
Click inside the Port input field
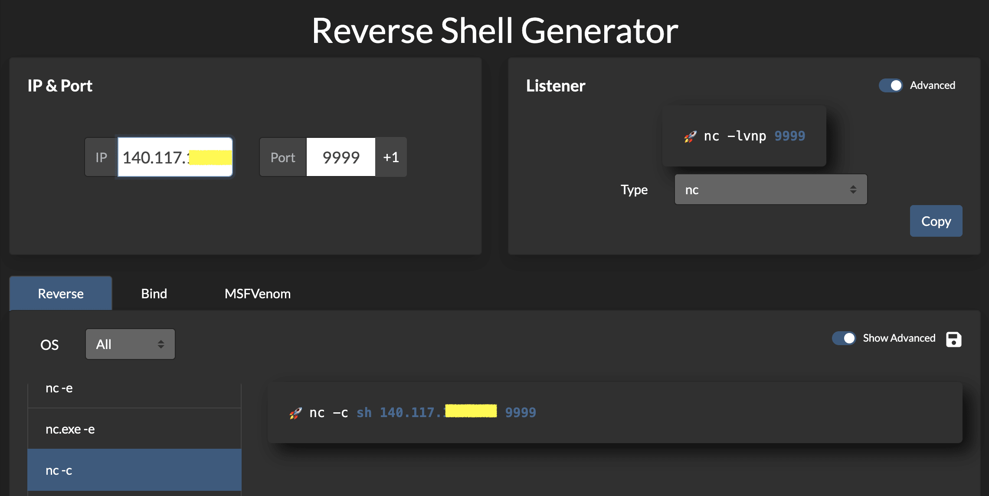(x=340, y=157)
